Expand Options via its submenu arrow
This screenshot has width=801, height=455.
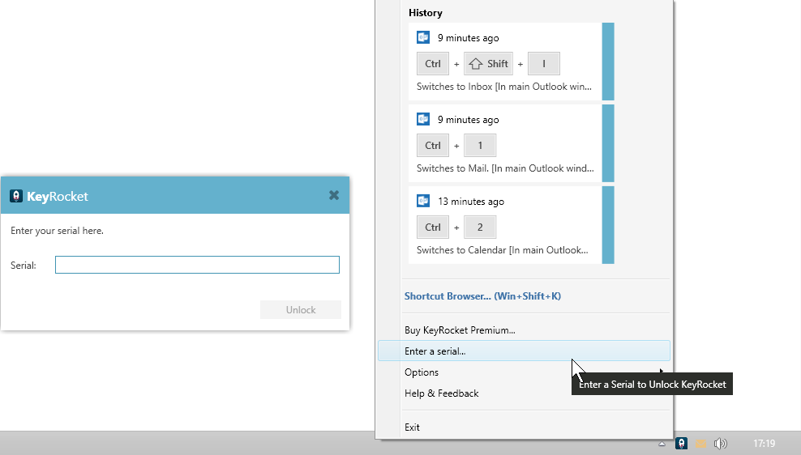coord(662,372)
